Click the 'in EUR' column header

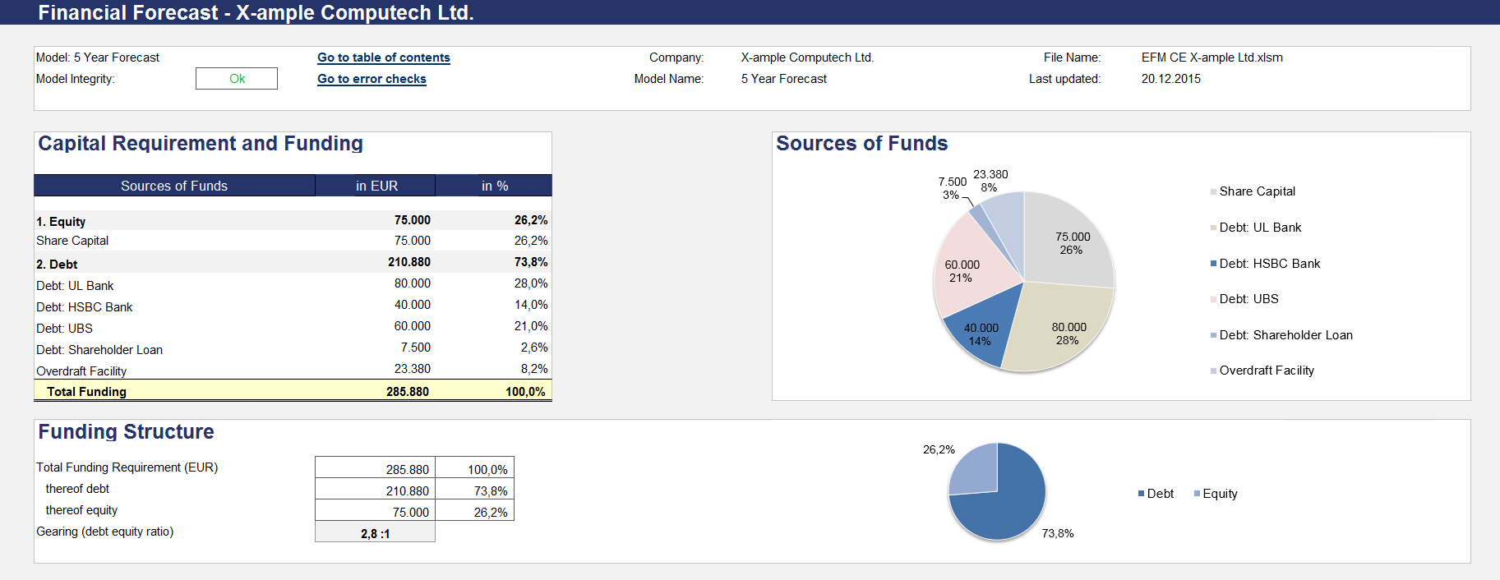376,186
